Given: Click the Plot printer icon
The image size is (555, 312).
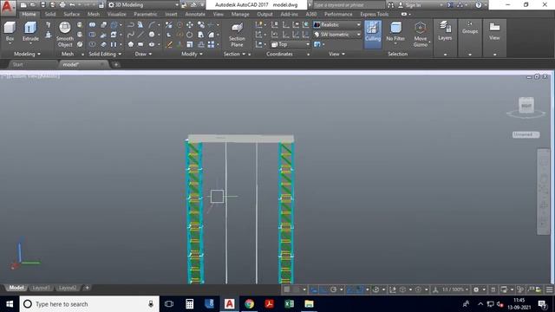Looking at the screenshot, I should (62, 5).
